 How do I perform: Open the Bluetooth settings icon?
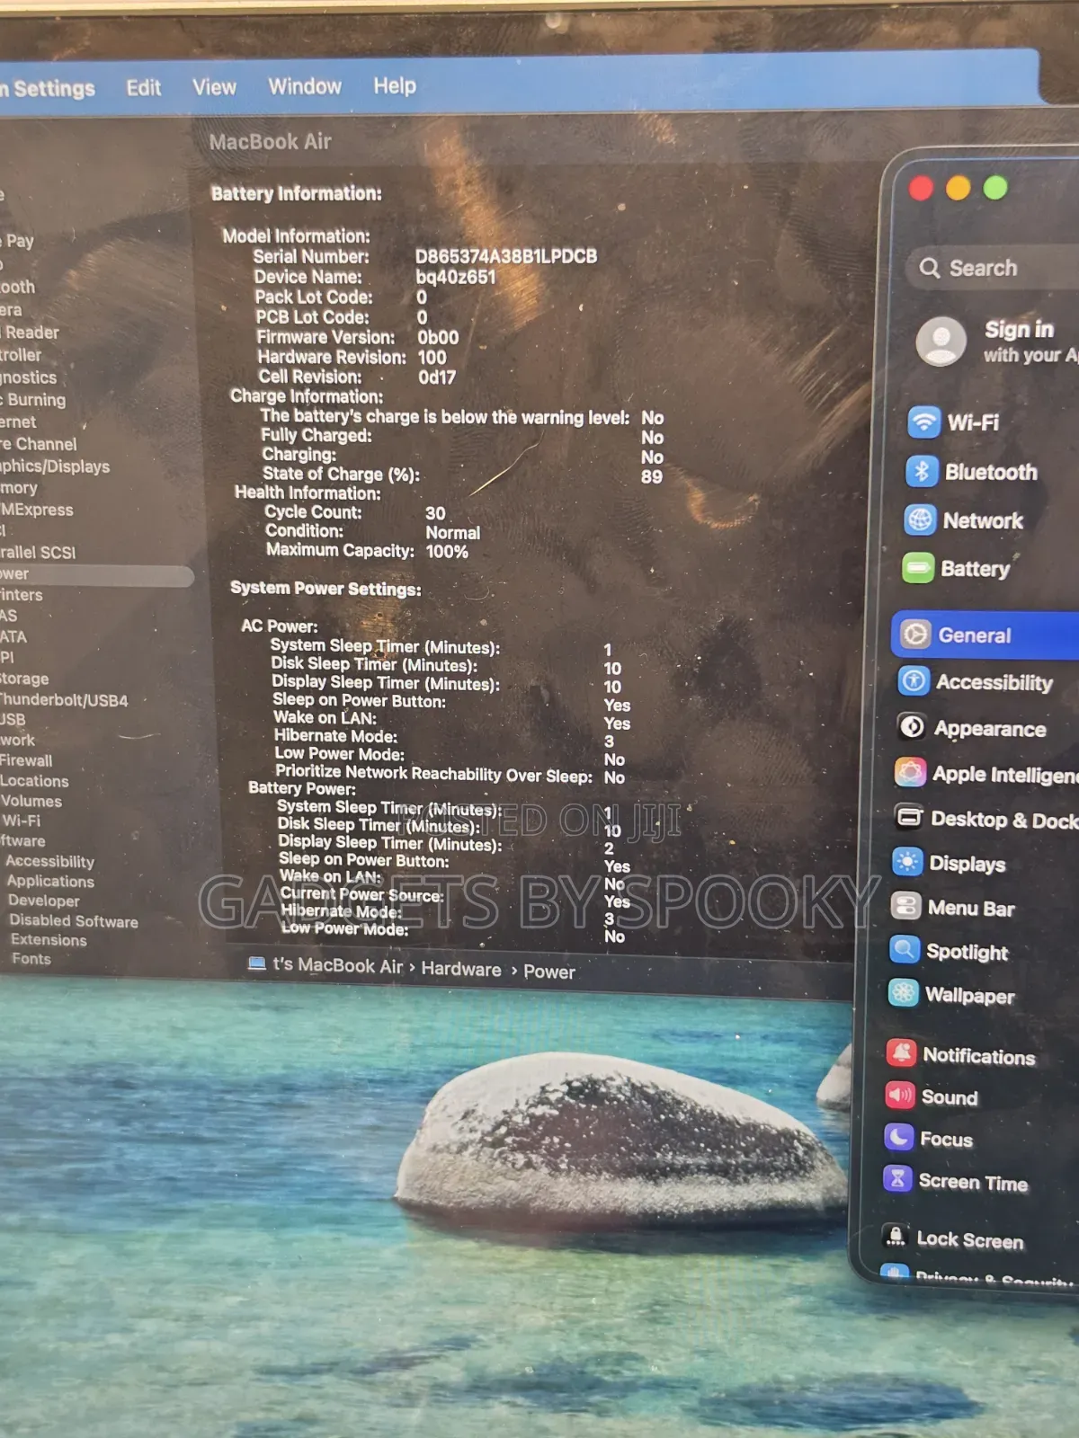coord(922,471)
